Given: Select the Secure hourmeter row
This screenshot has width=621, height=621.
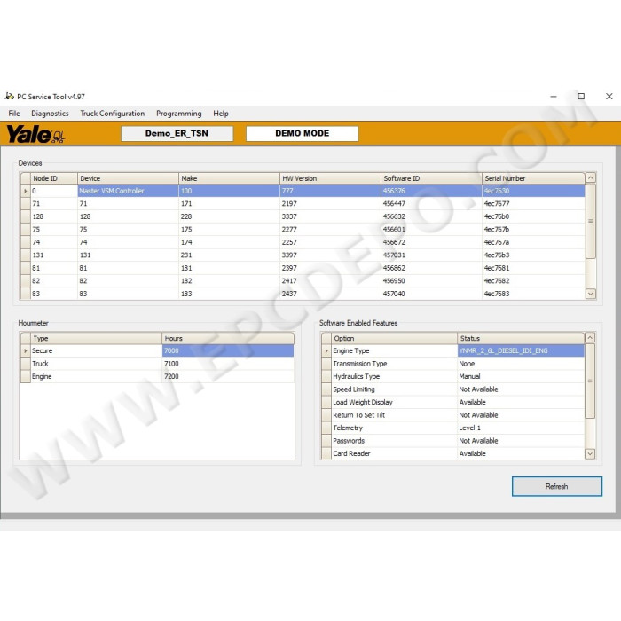Looking at the screenshot, I should pos(157,351).
